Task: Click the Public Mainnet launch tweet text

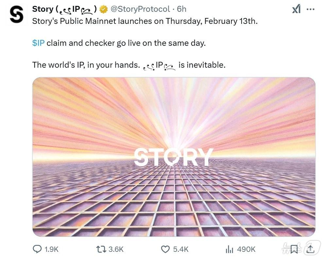Action: pos(145,21)
